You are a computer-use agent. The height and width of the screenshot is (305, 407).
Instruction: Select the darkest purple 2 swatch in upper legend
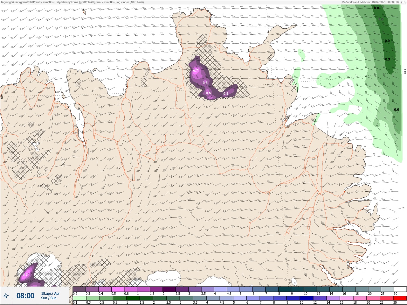(x=169, y=289)
